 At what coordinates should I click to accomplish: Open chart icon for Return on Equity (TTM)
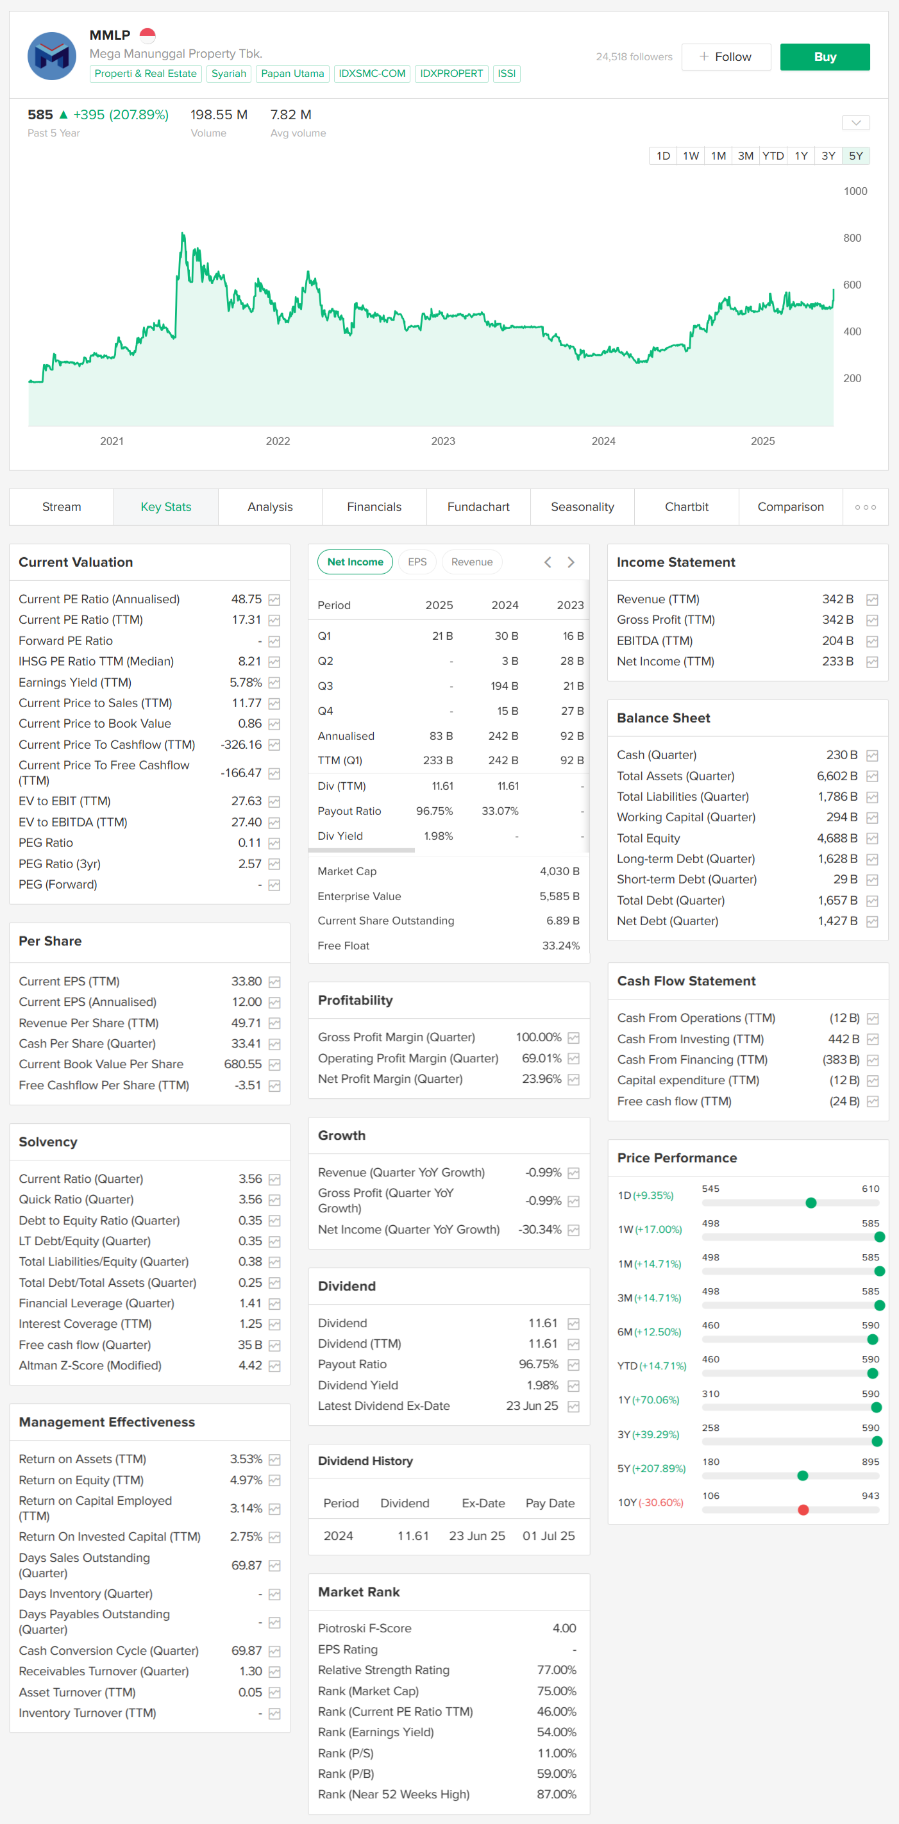pos(274,1480)
